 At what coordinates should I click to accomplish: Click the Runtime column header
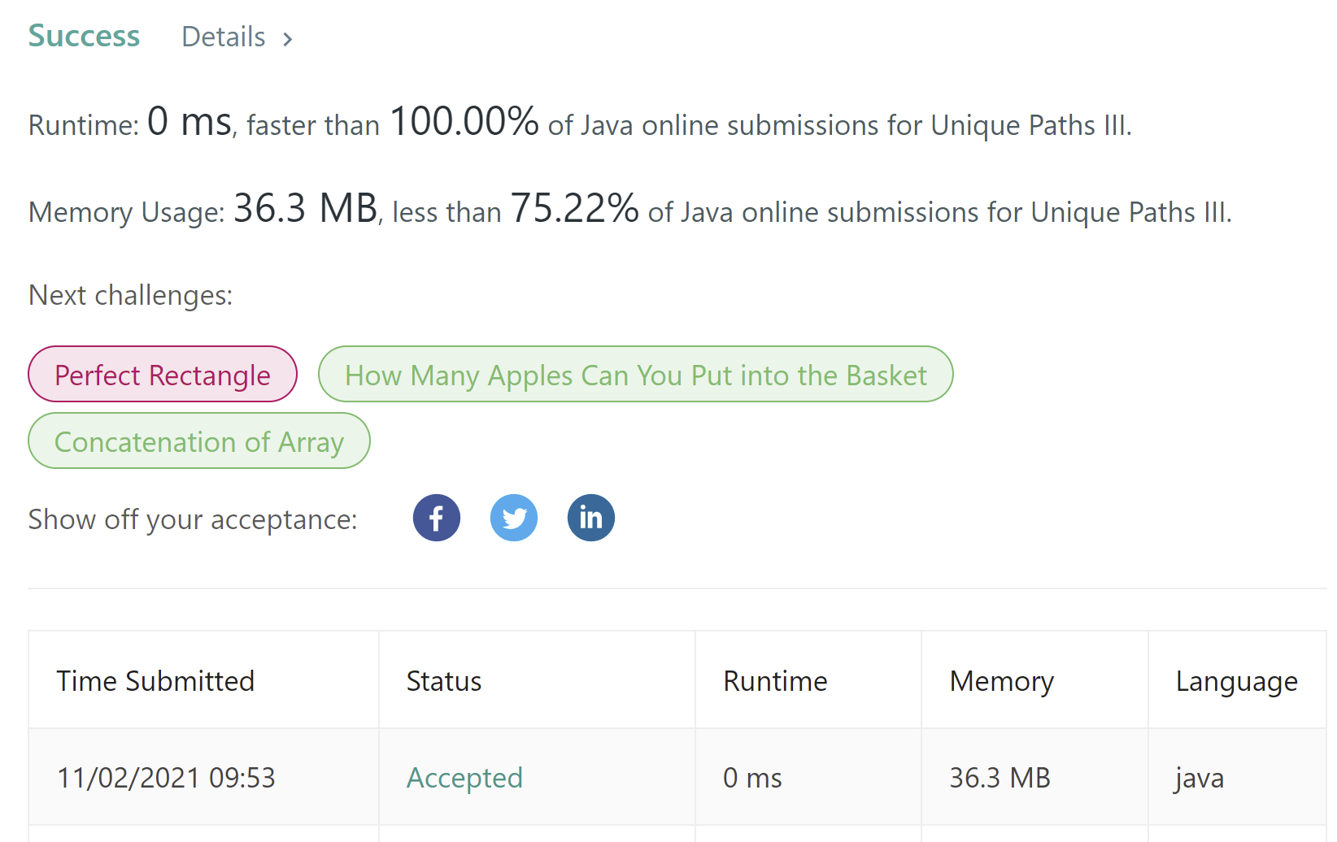tap(775, 681)
